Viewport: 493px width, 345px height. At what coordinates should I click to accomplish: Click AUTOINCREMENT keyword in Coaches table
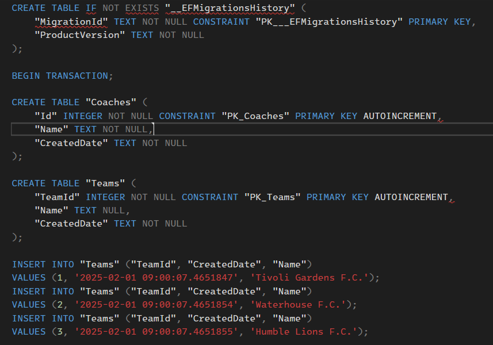400,116
